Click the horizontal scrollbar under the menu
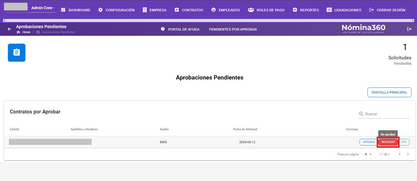Screen dimensions: 417x181 coord(208,20)
